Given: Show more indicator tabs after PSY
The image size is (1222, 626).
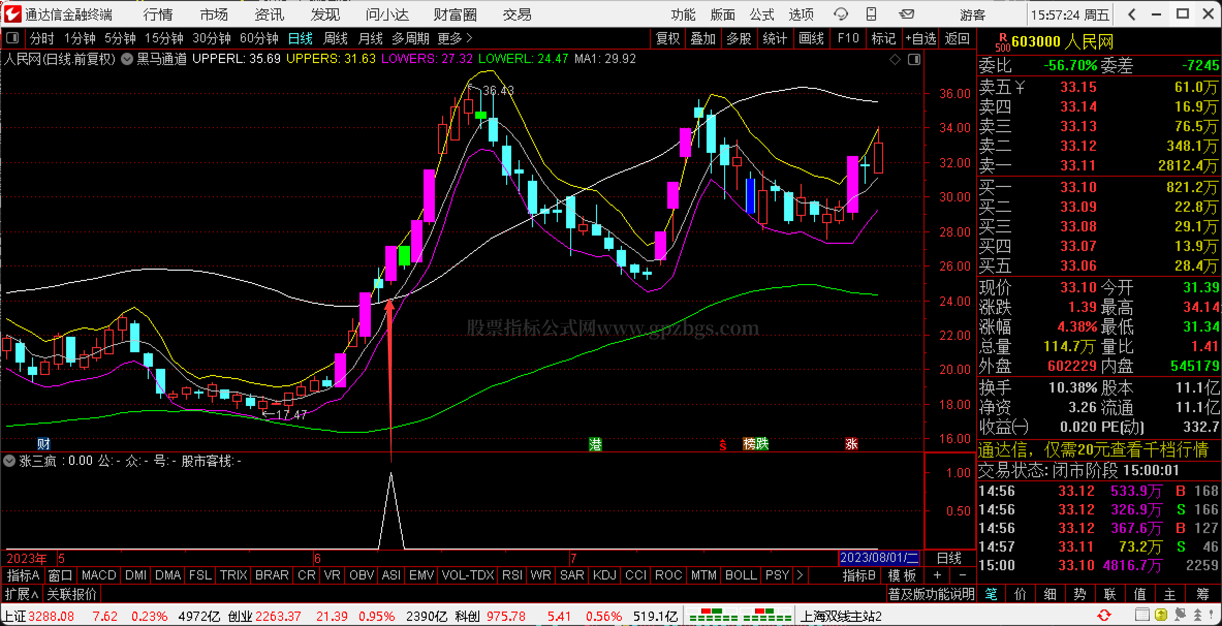Looking at the screenshot, I should click(x=800, y=575).
